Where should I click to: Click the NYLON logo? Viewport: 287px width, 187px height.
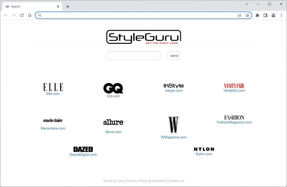point(204,149)
